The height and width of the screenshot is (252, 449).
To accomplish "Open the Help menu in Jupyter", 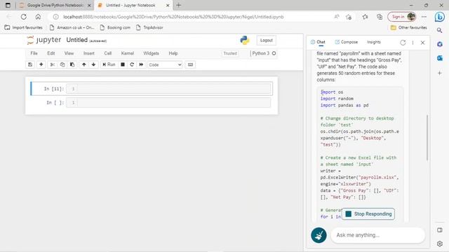I will 173,53.
